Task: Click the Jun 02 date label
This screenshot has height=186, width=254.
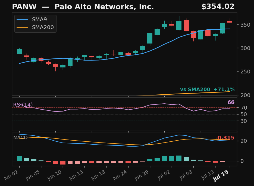Action: pyautogui.click(x=11, y=175)
